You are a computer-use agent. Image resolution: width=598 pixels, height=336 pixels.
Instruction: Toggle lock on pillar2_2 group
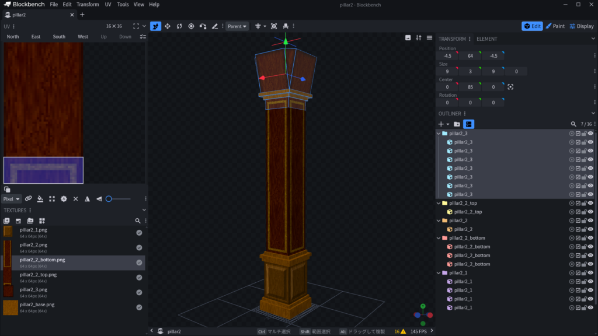(x=584, y=220)
